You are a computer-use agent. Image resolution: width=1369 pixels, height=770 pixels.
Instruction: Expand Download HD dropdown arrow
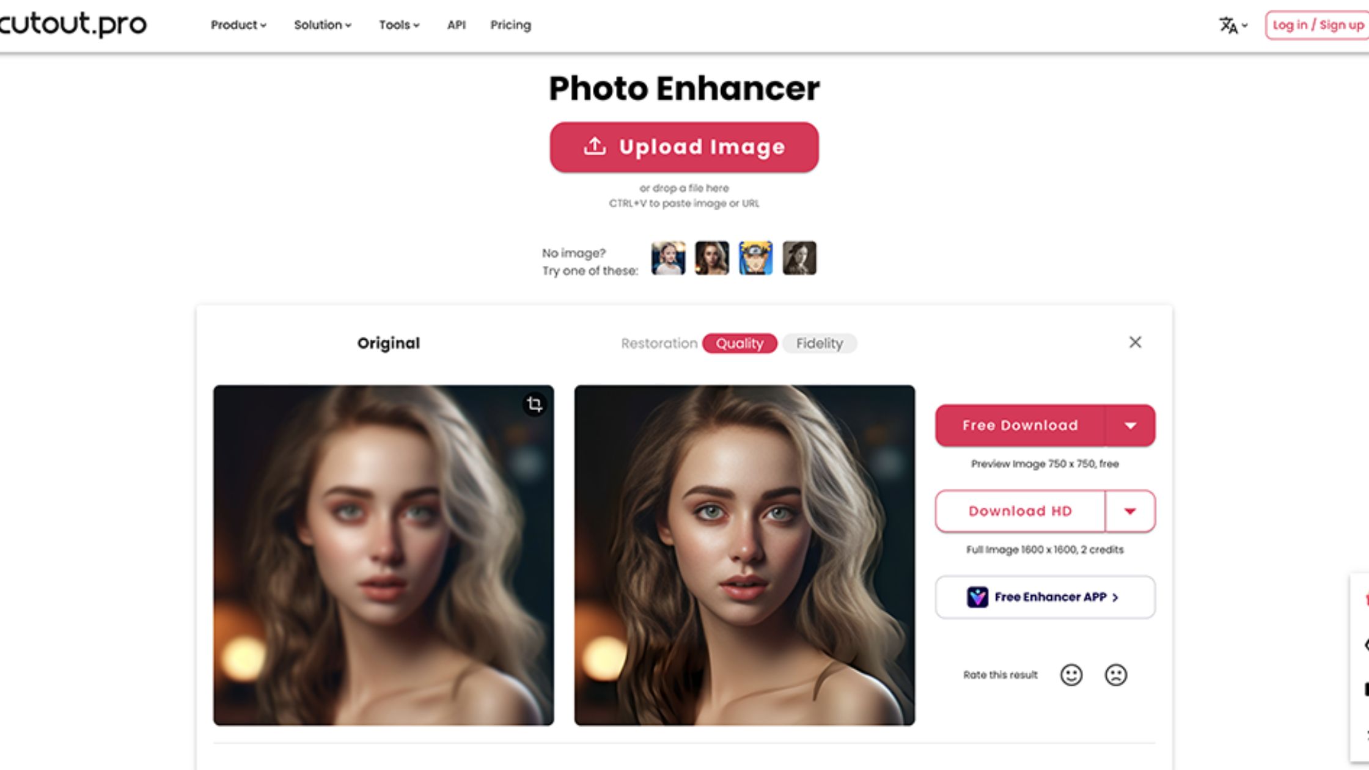pos(1128,510)
